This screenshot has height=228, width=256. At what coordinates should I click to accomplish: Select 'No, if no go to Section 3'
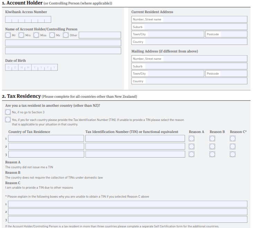pyautogui.click(x=8, y=112)
